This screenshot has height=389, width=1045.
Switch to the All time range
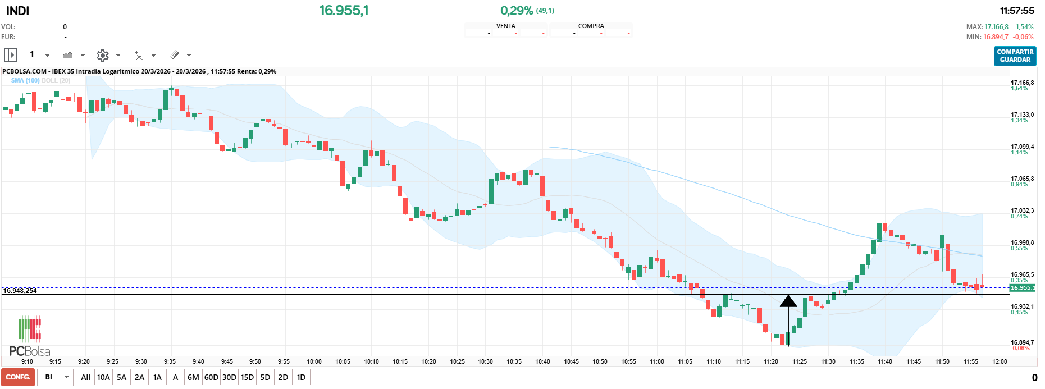(x=85, y=377)
